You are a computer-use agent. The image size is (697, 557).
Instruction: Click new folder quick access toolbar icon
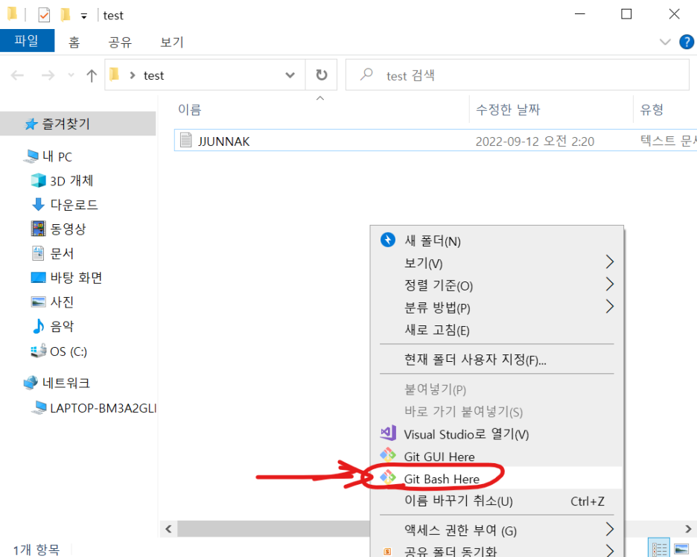pyautogui.click(x=65, y=15)
